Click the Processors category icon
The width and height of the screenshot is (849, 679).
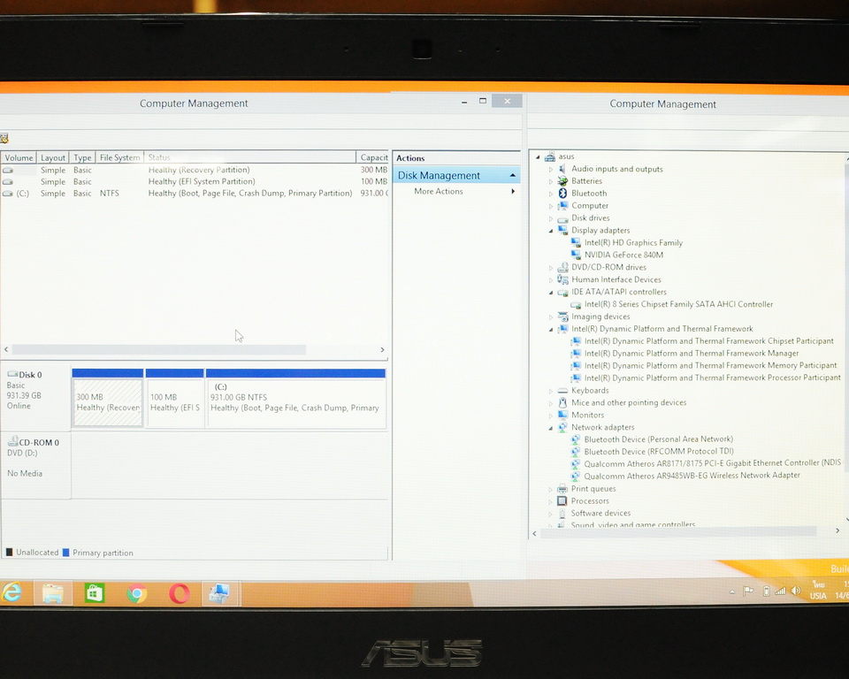(562, 501)
